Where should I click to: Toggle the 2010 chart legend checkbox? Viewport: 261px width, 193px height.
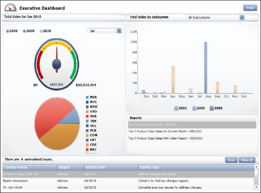point(176,108)
